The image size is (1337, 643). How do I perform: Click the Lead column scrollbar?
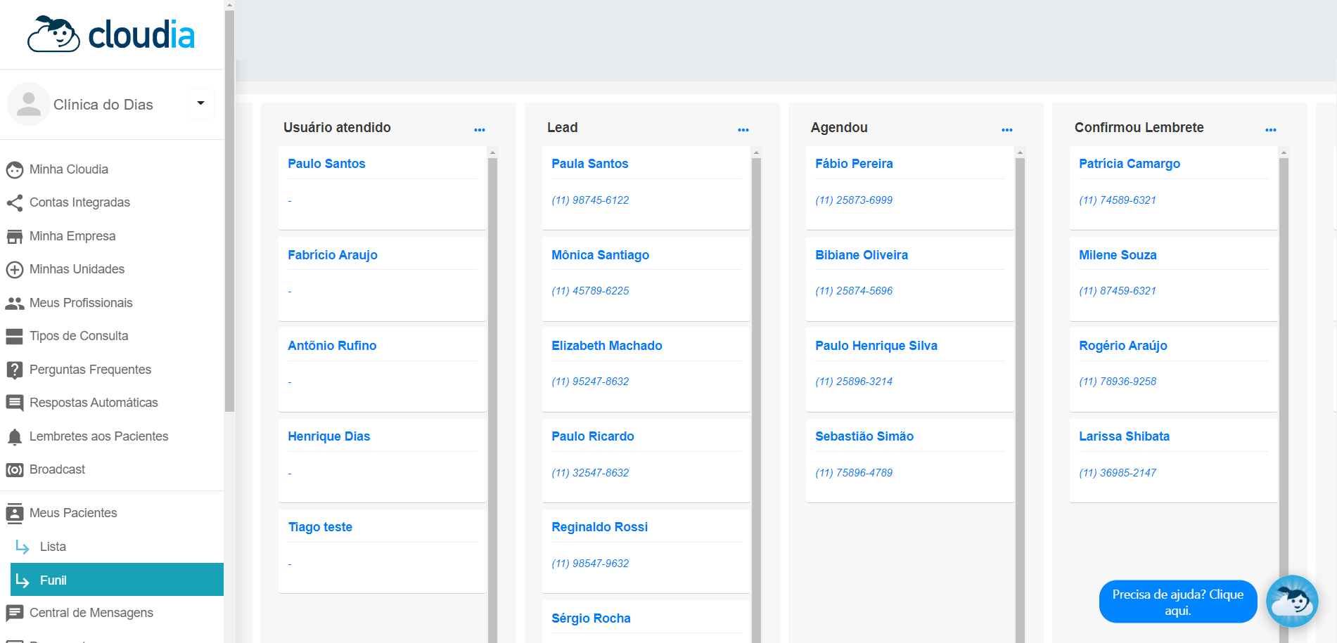click(756, 401)
